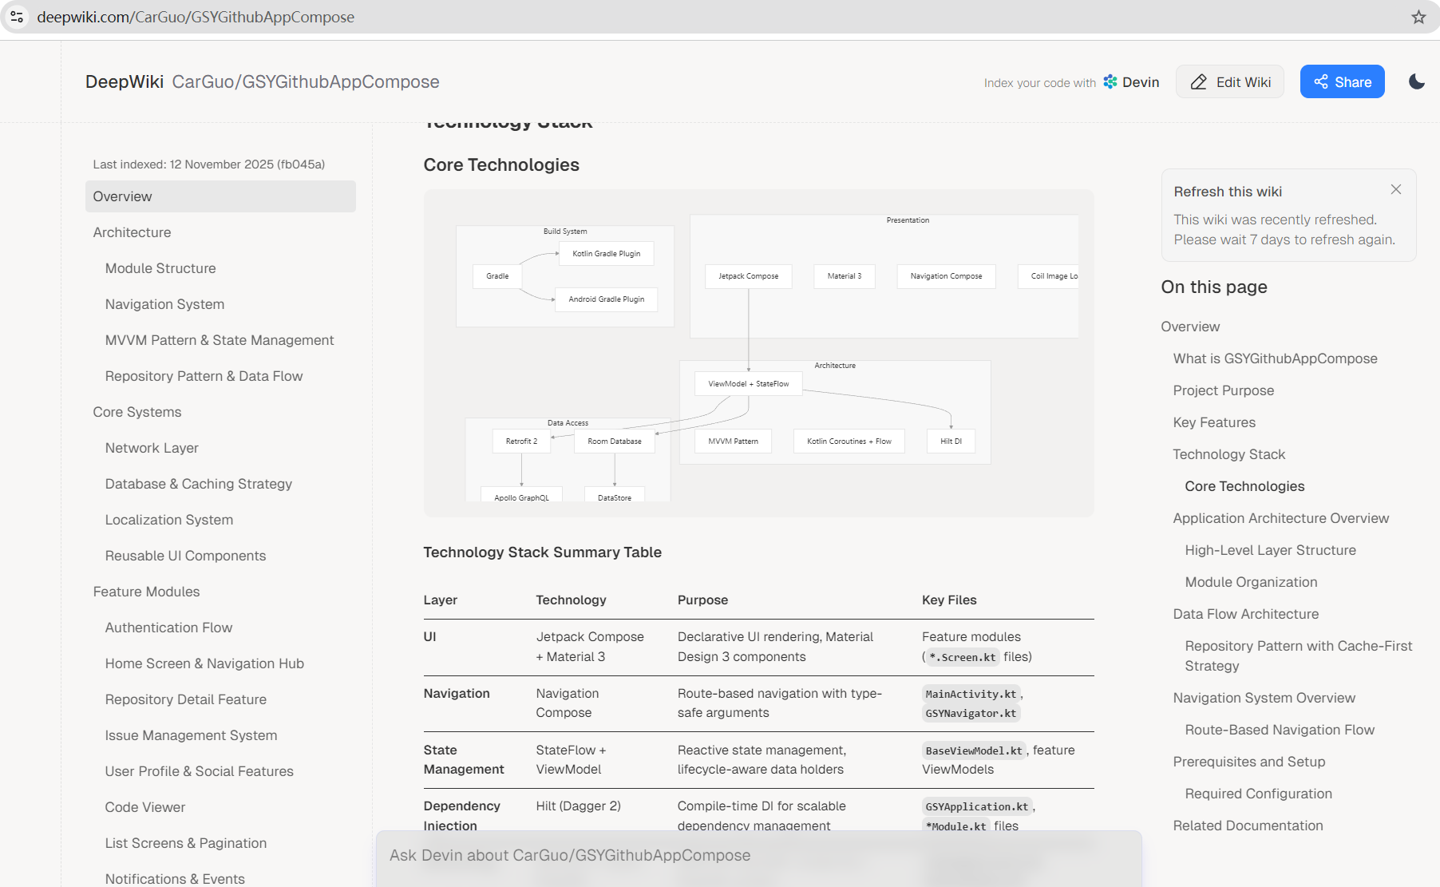Jump to Module Organization section
Viewport: 1440px width, 887px height.
pos(1251,582)
